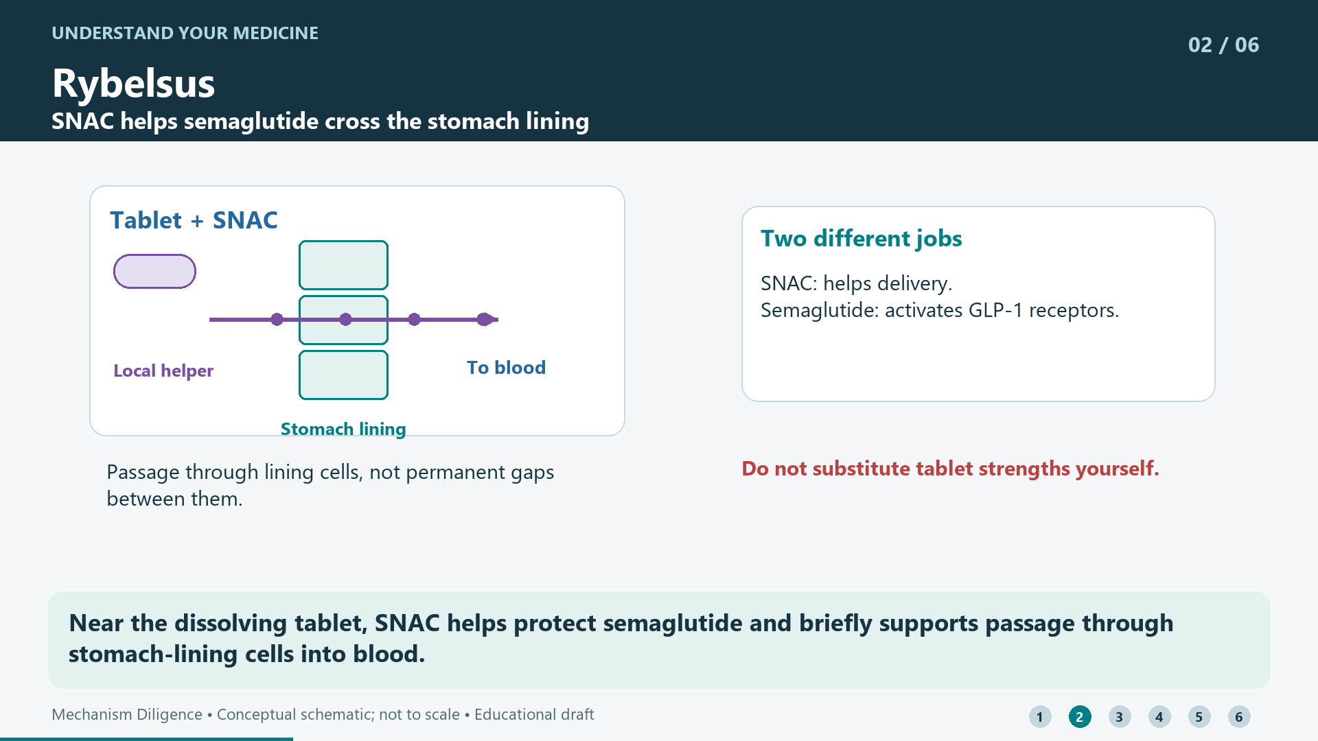The height and width of the screenshot is (741, 1318).
Task: Click the Rybelsus title heading
Action: pyautogui.click(x=134, y=83)
